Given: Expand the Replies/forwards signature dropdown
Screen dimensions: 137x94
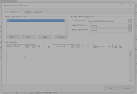Looking at the screenshot, I should (x=130, y=30).
